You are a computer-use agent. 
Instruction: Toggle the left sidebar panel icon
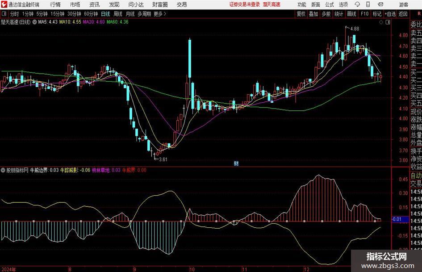click(x=4, y=14)
